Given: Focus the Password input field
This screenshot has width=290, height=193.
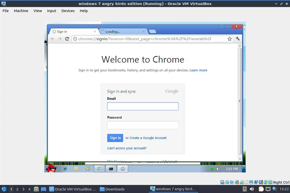Looking at the screenshot, I should tap(143, 125).
